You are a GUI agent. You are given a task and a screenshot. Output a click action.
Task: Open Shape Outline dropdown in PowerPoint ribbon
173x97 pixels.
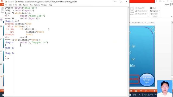pyautogui.click(x=142, y=11)
